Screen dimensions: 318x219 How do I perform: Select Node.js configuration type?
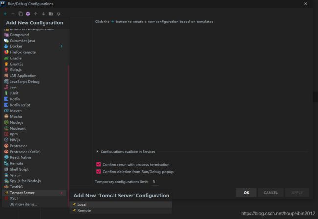(17, 122)
